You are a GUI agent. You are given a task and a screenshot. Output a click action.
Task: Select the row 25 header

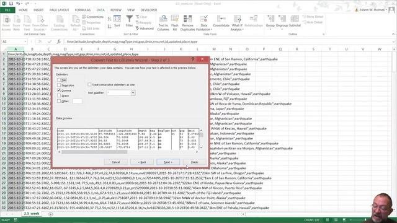pos(4,173)
